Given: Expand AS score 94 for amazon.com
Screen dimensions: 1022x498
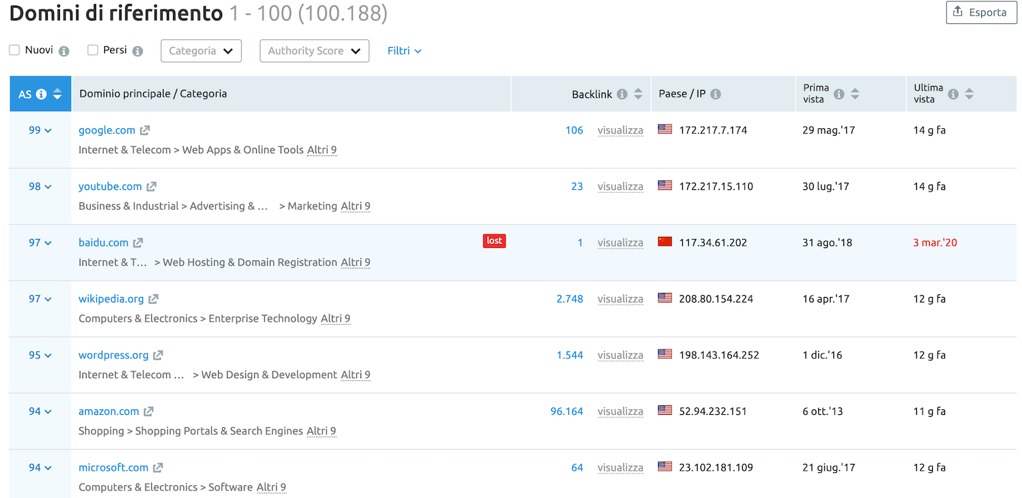Looking at the screenshot, I should [40, 411].
